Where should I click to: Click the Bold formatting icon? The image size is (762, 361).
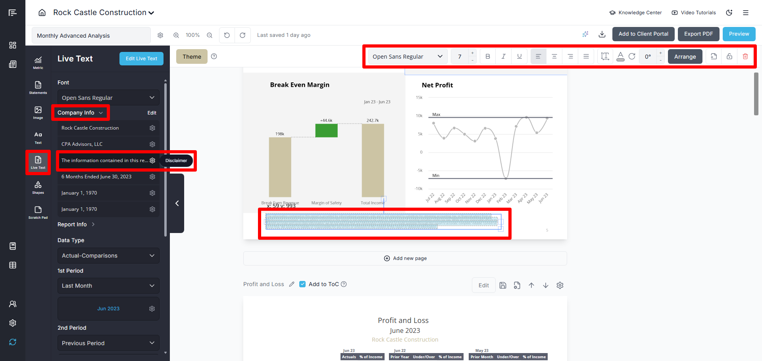pos(488,57)
